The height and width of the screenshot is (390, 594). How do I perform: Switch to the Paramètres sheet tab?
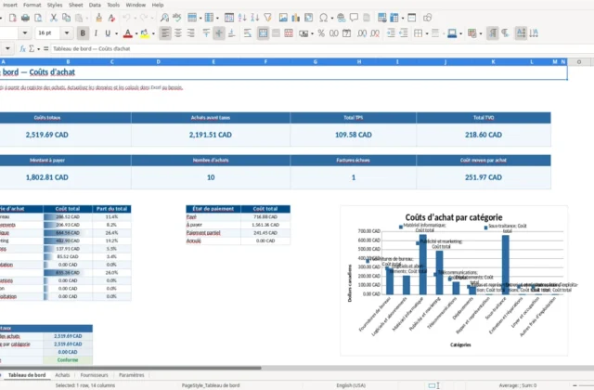(x=132, y=375)
